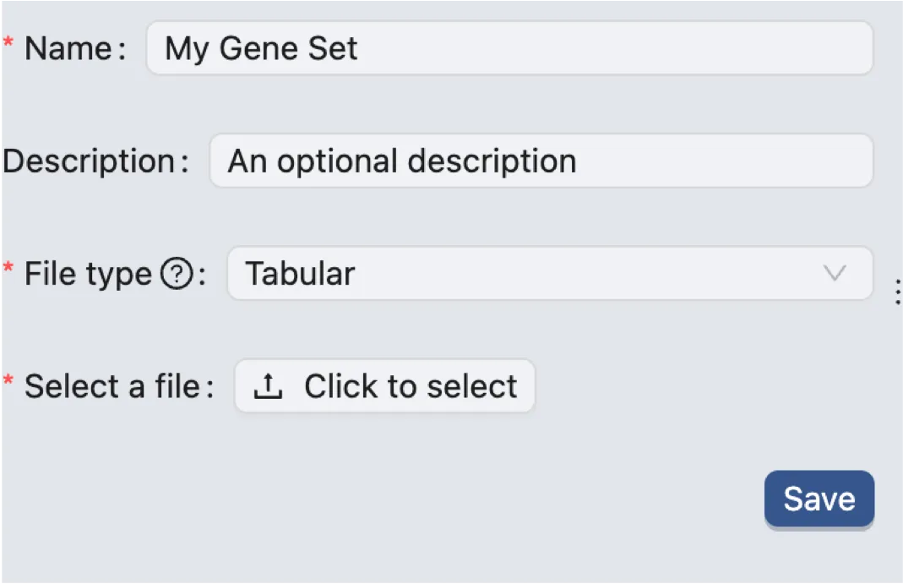Image resolution: width=903 pixels, height=584 pixels.
Task: Select the Name field containing My Gene Set
Action: [x=507, y=48]
